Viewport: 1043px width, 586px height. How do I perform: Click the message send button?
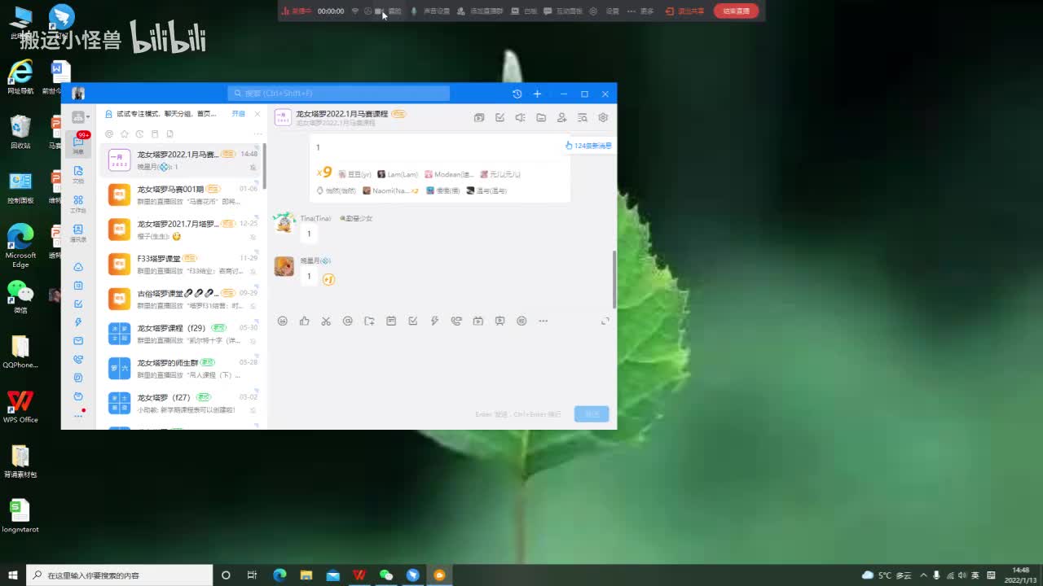pos(592,414)
